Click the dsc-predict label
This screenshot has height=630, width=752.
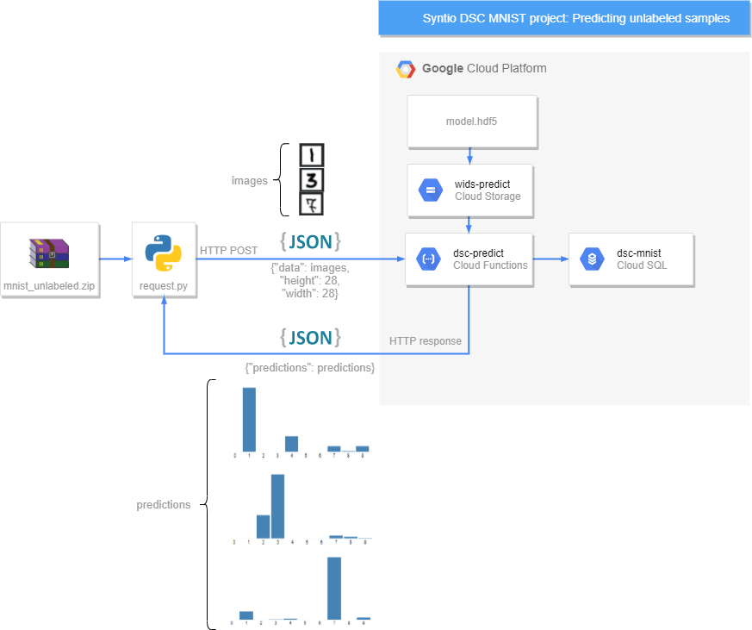[479, 253]
